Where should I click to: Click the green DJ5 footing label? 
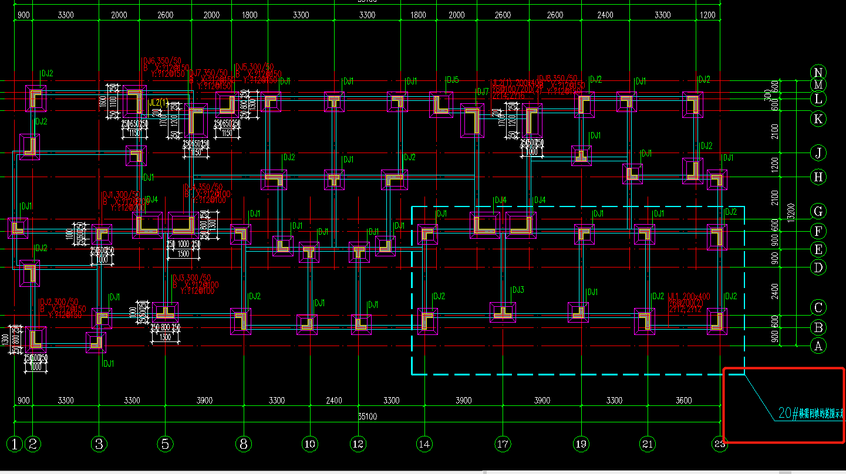[x=453, y=80]
